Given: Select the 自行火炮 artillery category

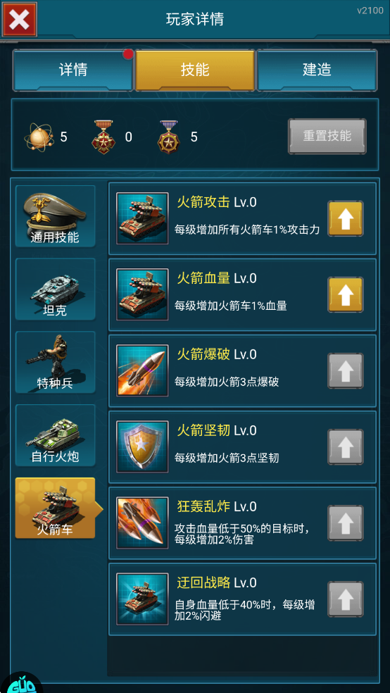Looking at the screenshot, I should (x=55, y=435).
